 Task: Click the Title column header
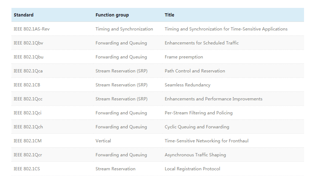pos(170,15)
